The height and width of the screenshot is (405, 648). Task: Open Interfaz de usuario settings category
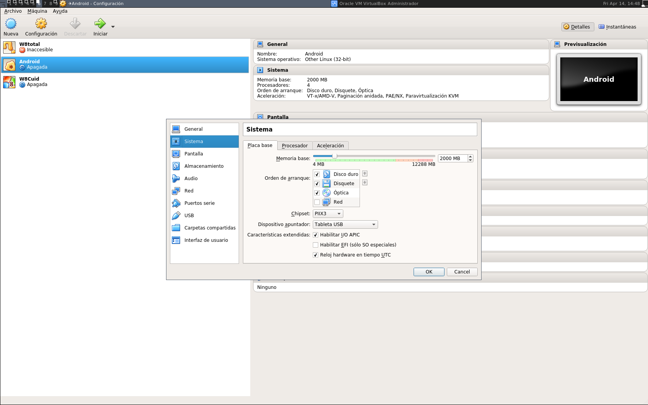(204, 240)
